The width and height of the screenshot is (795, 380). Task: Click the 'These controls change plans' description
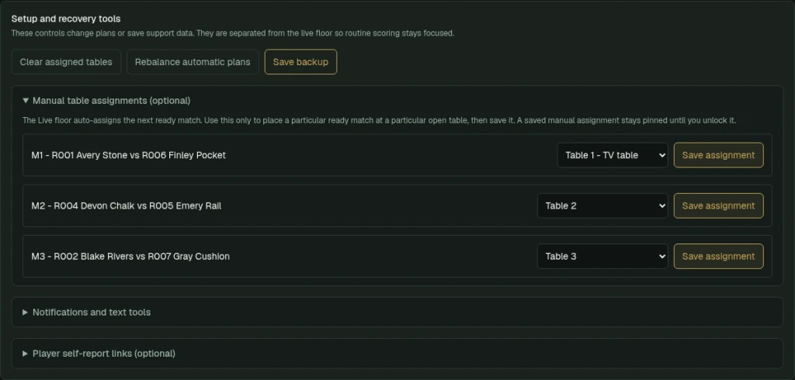pos(233,33)
